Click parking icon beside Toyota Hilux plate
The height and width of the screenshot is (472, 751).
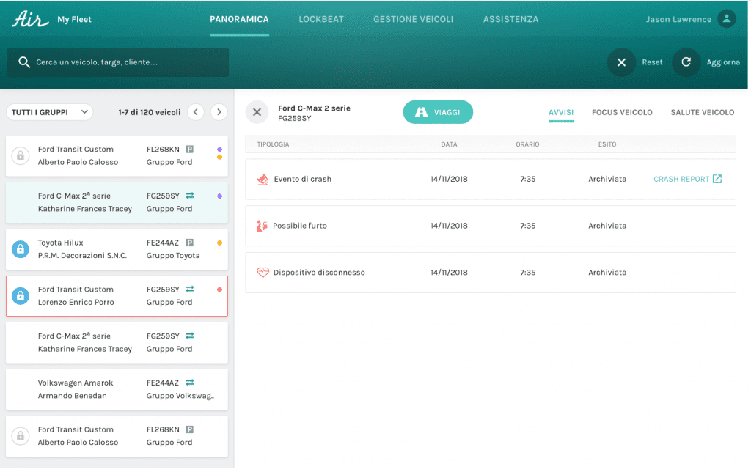click(x=190, y=243)
